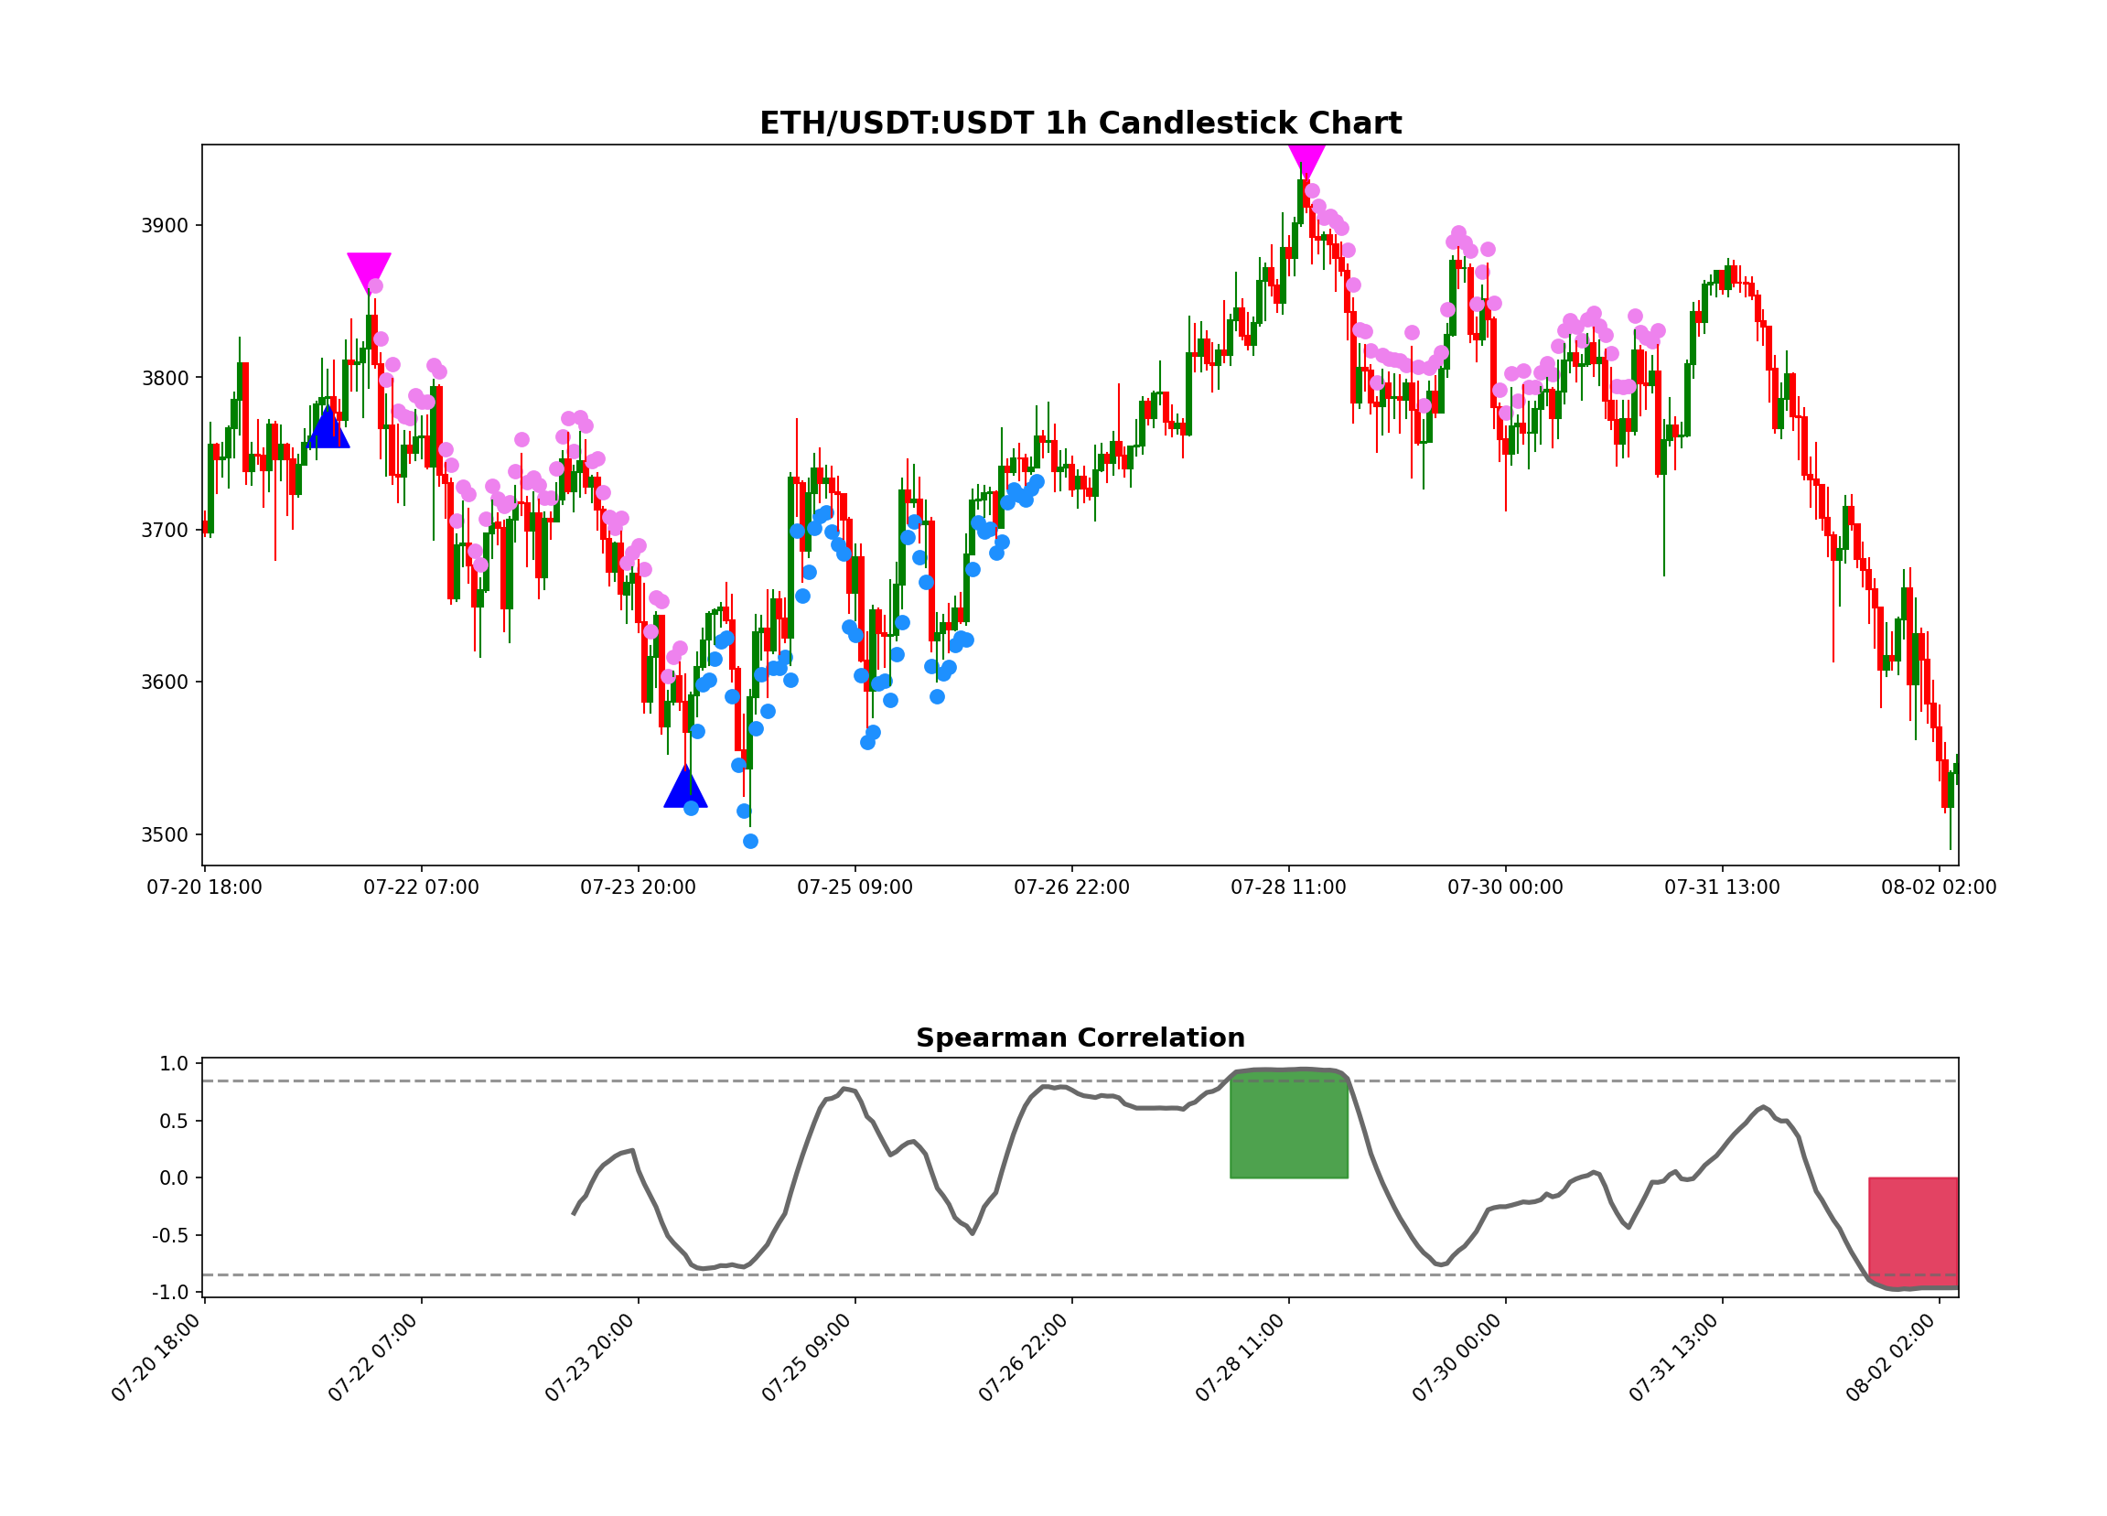Click candlestick chart date label 07-20 18:00
2107x1516 pixels.
click(x=204, y=887)
